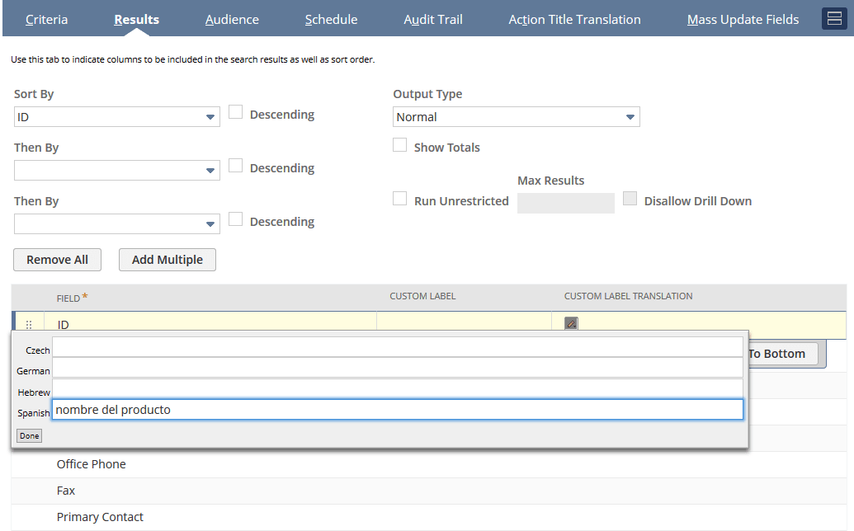Select the Primary Contact row
Screen dimensions: 854x531
tap(100, 517)
